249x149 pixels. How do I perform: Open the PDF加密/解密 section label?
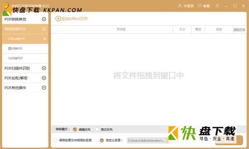coord(16,78)
